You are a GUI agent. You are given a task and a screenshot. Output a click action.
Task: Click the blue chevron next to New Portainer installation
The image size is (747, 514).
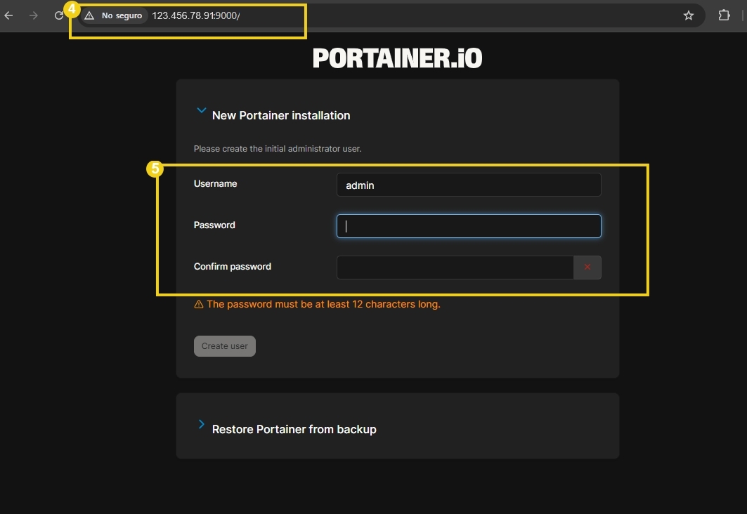(202, 110)
